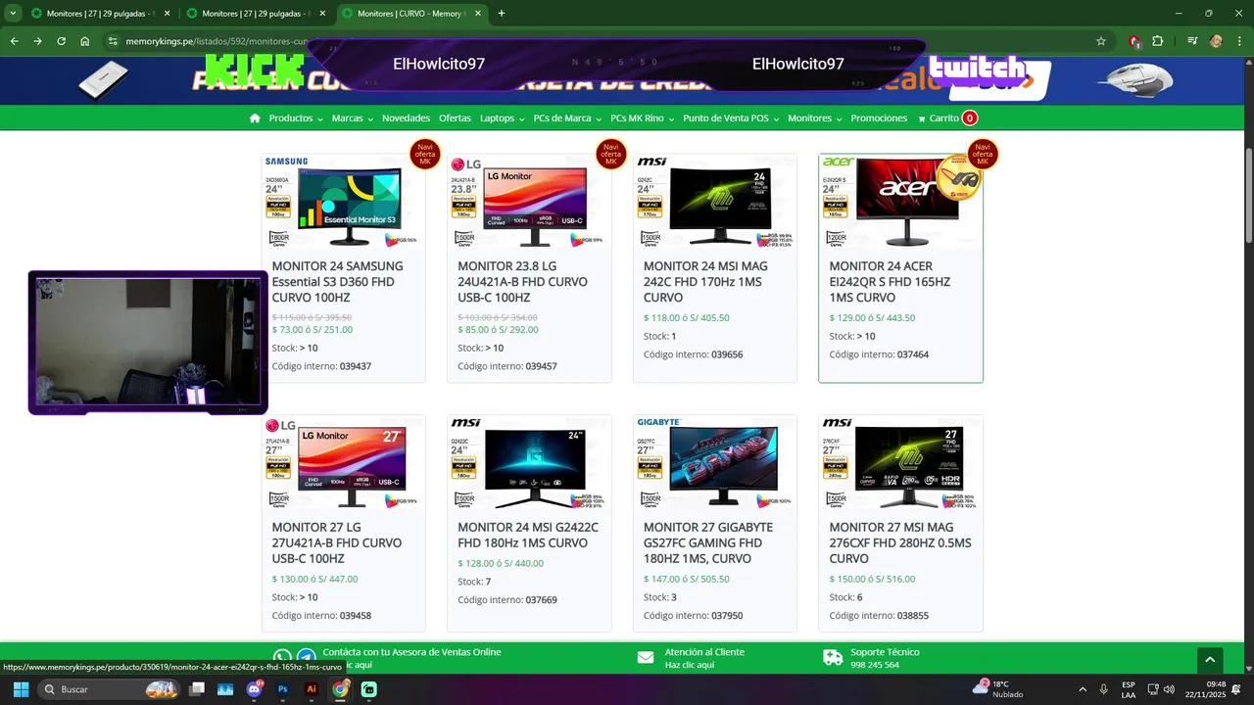Screen dimensions: 1254x705
Task: Open the Chrome three-dot menu
Action: [1238, 41]
